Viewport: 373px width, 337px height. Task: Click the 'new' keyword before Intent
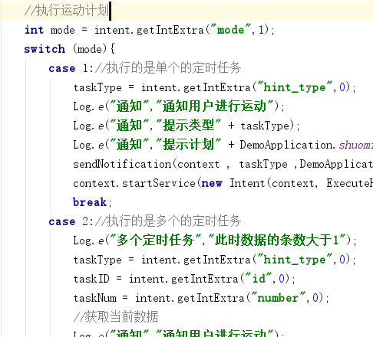click(212, 183)
